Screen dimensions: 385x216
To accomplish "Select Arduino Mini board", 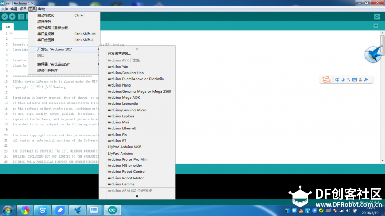I will pyautogui.click(x=137, y=122).
